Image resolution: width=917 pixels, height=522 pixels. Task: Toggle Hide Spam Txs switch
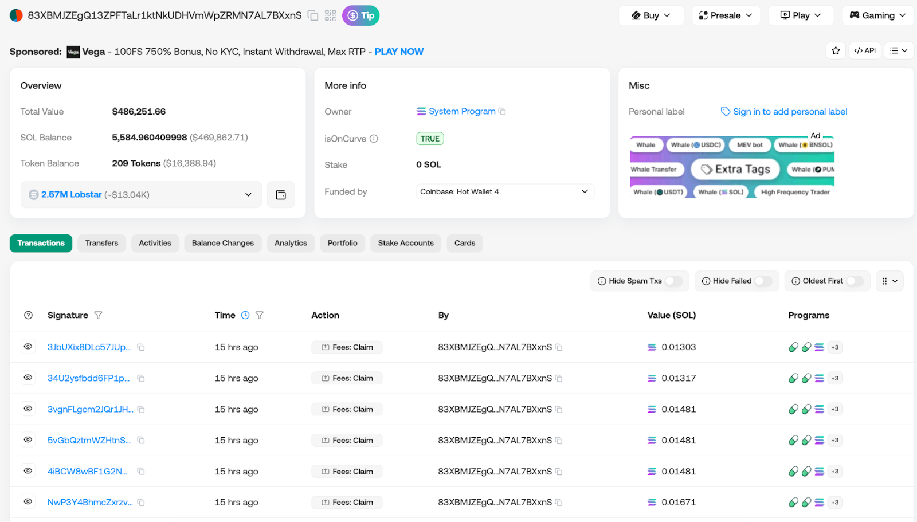[673, 281]
